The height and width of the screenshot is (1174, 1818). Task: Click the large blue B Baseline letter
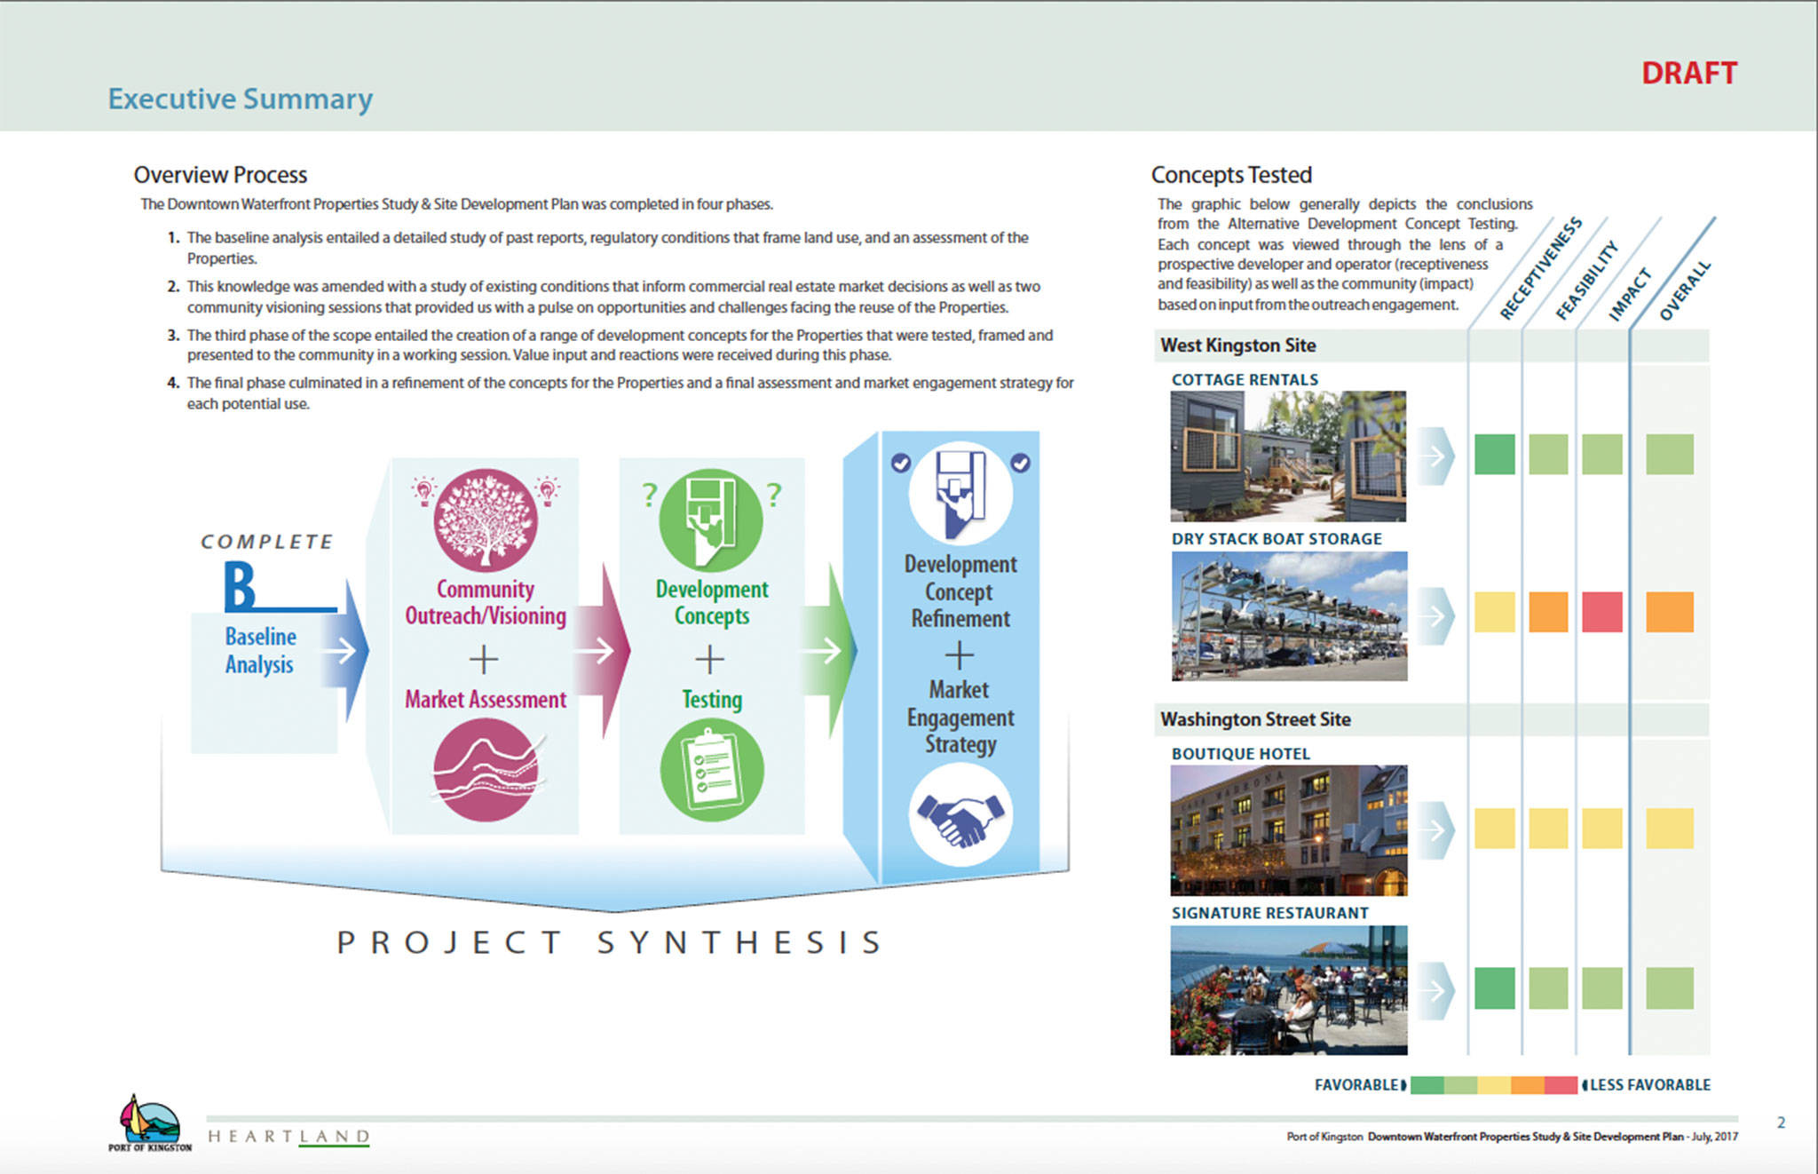click(240, 586)
